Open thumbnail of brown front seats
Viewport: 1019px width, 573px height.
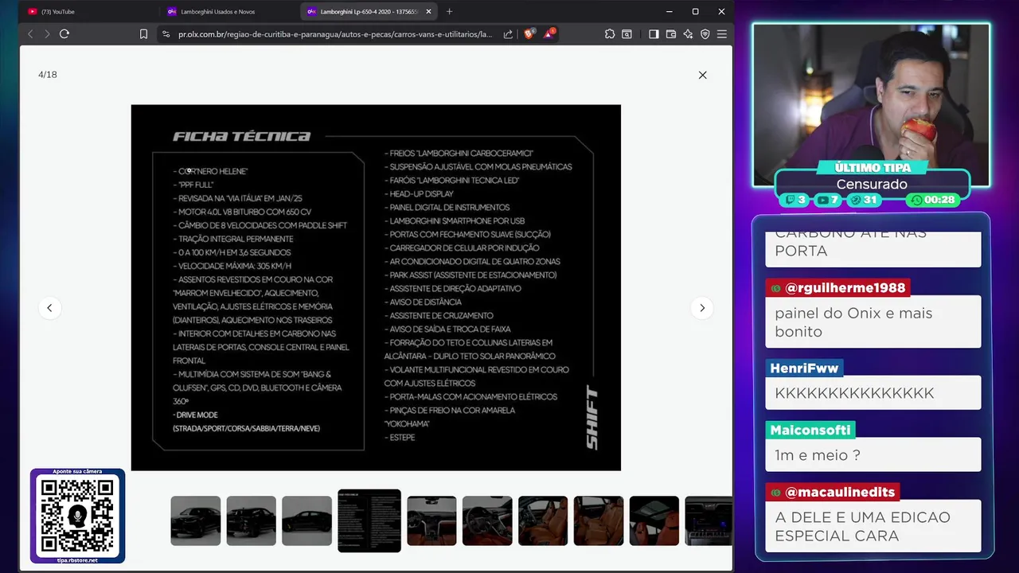pyautogui.click(x=543, y=521)
